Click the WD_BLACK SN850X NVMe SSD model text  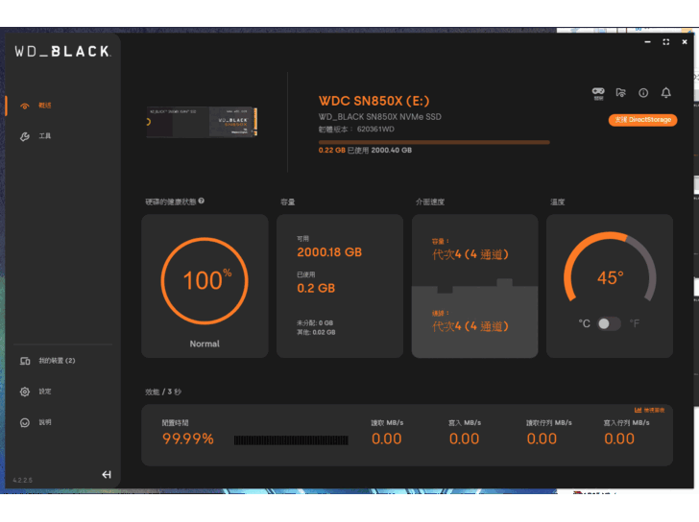click(380, 117)
